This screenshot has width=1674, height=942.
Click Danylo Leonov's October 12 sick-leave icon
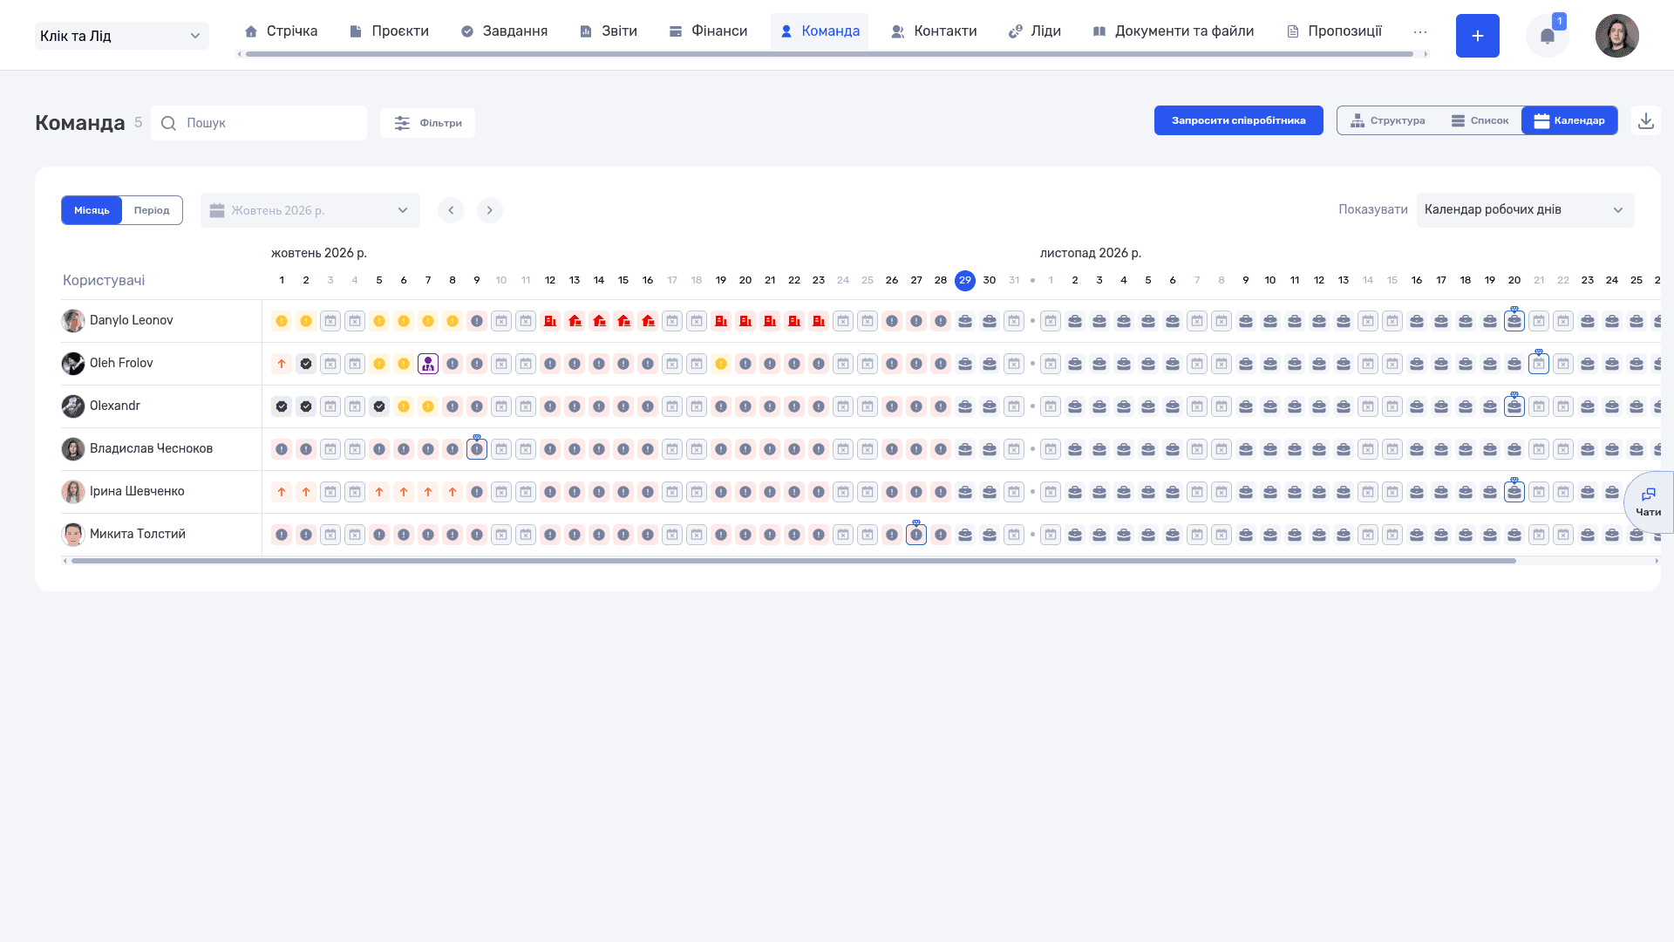coord(550,321)
